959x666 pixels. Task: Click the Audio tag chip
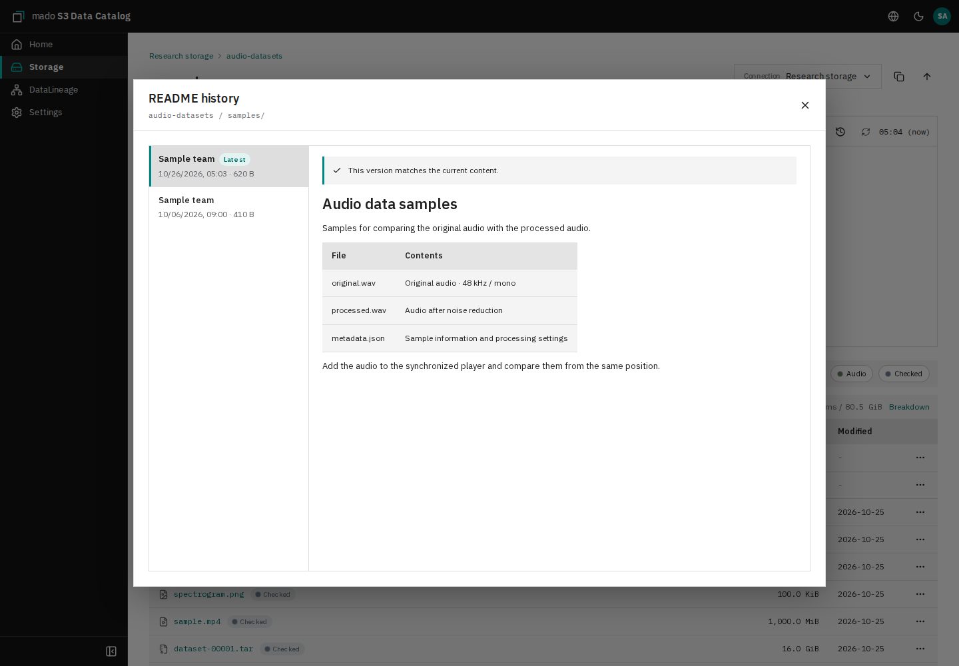(852, 374)
